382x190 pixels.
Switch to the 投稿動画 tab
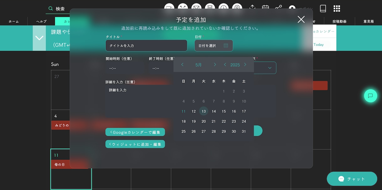339,21
